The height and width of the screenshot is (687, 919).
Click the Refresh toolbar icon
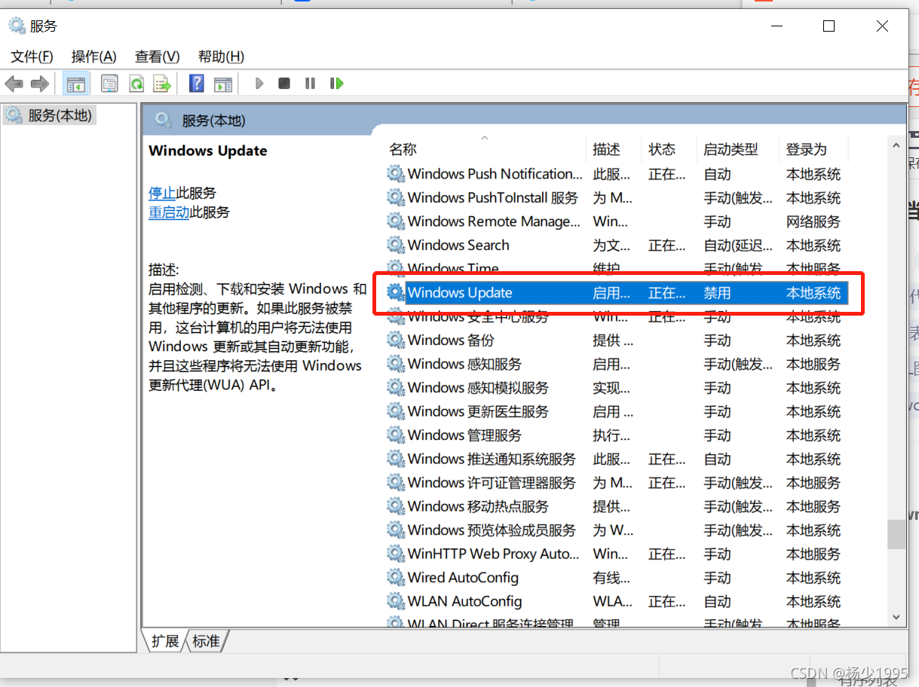click(x=136, y=84)
